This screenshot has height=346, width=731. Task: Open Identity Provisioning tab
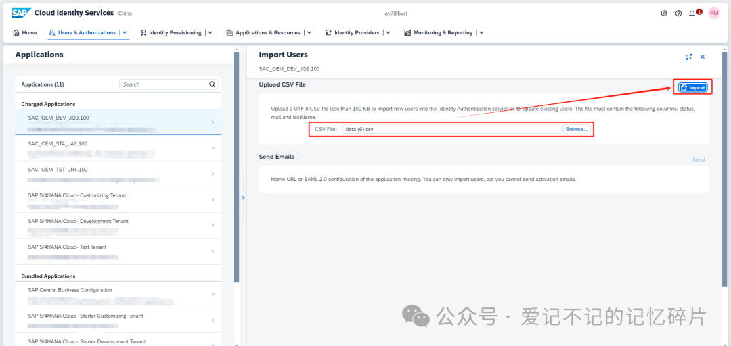click(x=171, y=32)
